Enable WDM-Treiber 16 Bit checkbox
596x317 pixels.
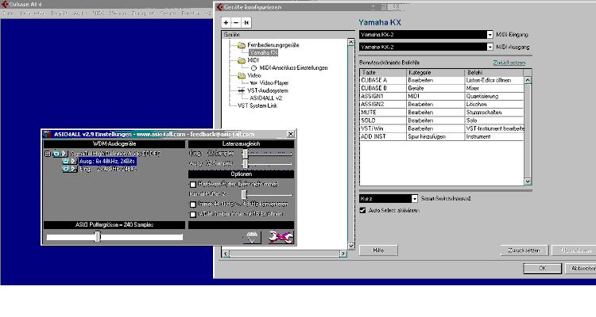point(193,215)
